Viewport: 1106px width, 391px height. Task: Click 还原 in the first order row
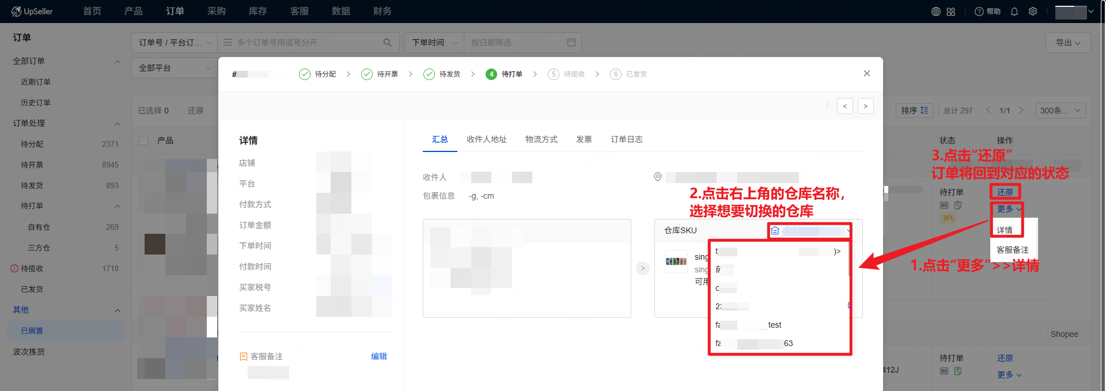pos(1005,192)
